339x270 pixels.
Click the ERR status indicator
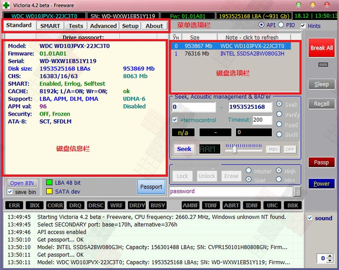(14, 205)
